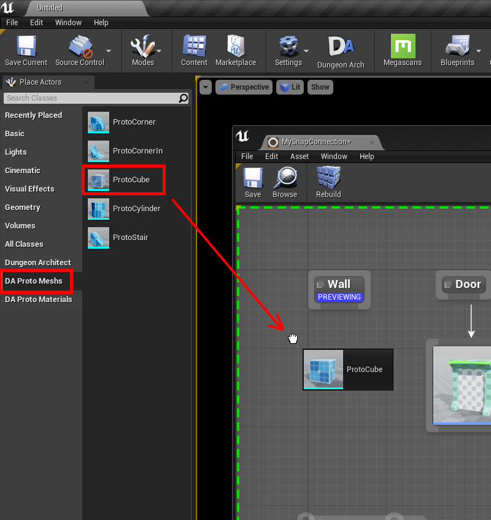Select the Geometry category

[23, 208]
